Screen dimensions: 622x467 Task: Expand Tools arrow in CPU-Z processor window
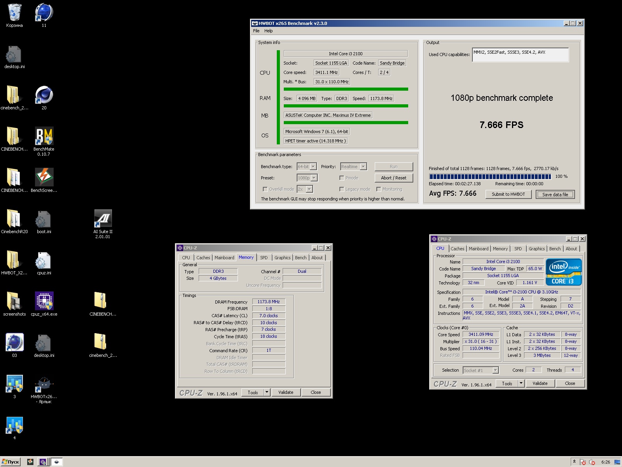point(521,383)
